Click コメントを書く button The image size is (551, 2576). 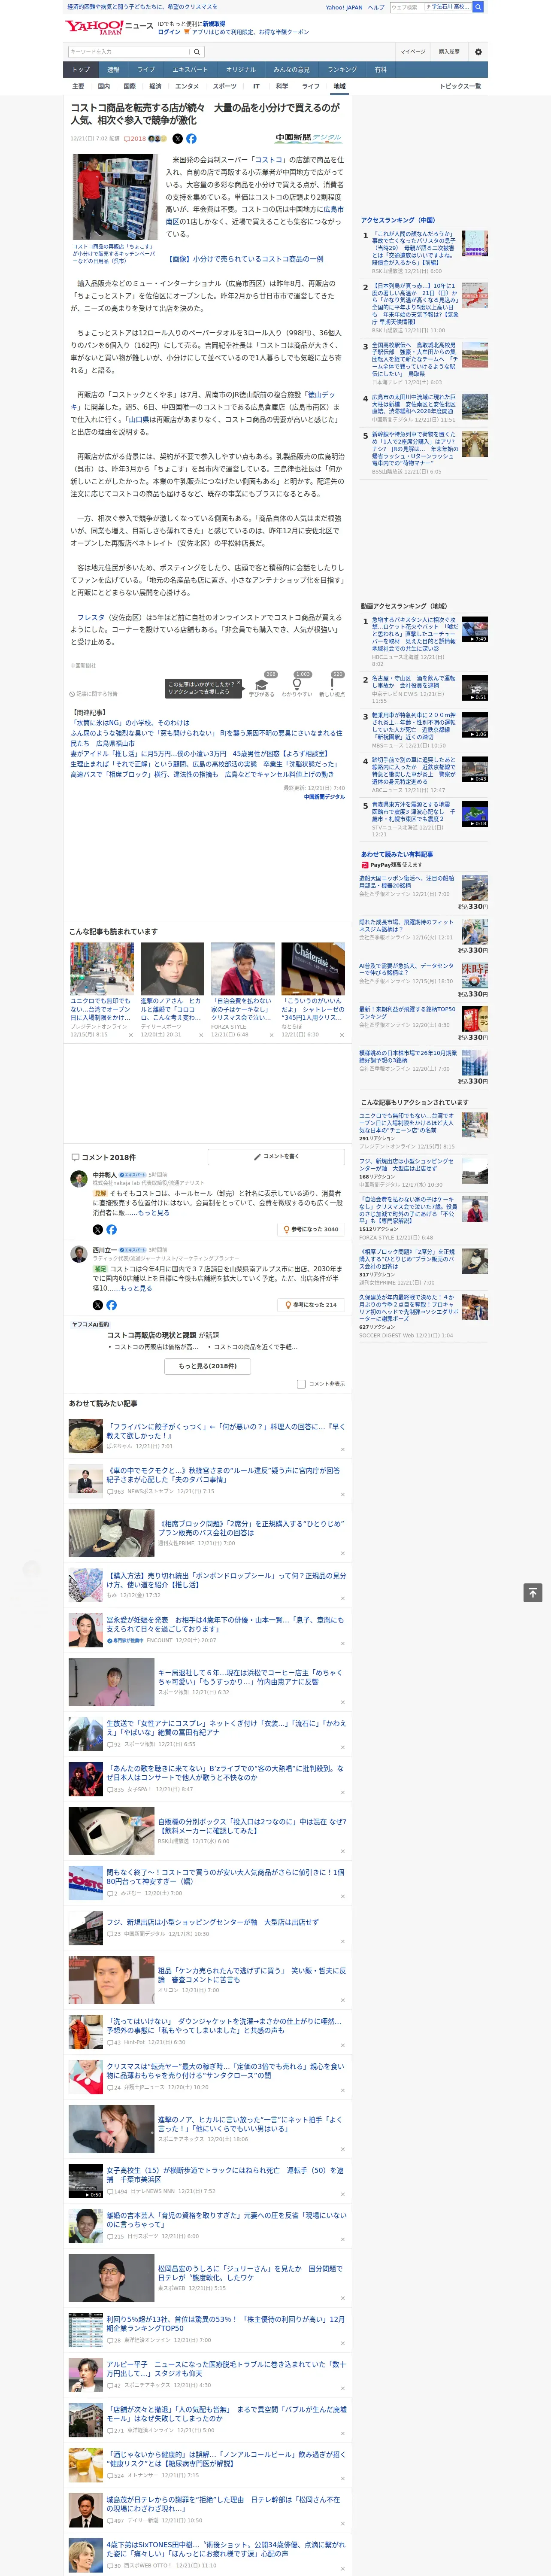(x=277, y=1157)
